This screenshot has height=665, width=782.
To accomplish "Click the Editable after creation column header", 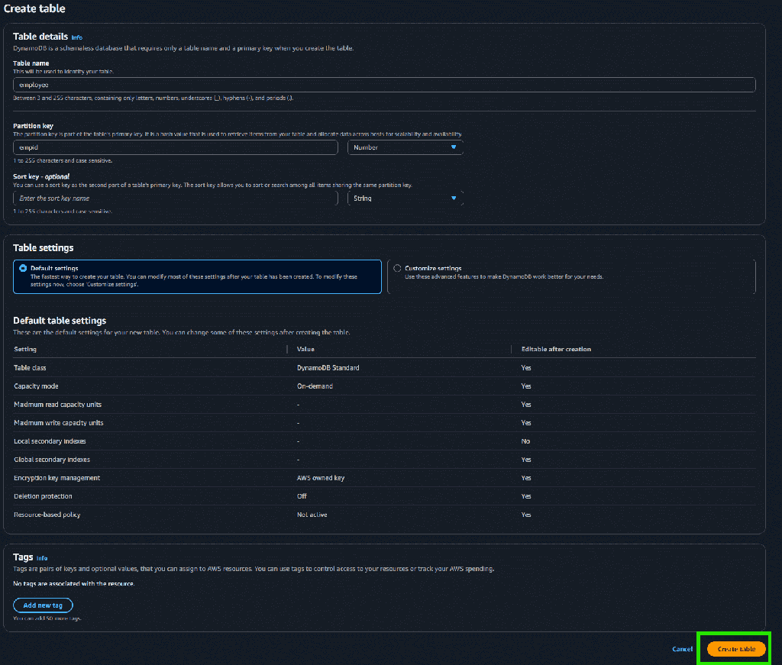I will click(x=556, y=350).
